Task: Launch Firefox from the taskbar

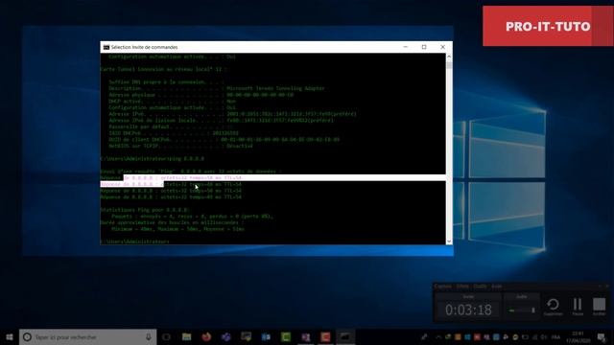Action: click(206, 336)
